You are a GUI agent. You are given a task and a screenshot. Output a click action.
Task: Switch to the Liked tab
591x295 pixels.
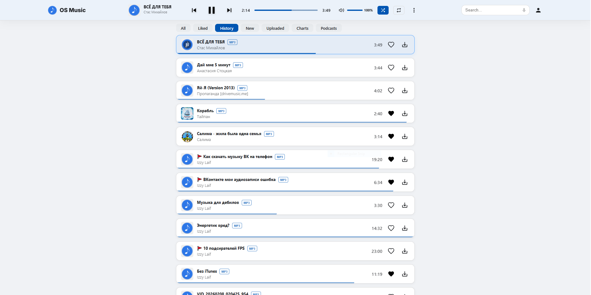pyautogui.click(x=203, y=28)
